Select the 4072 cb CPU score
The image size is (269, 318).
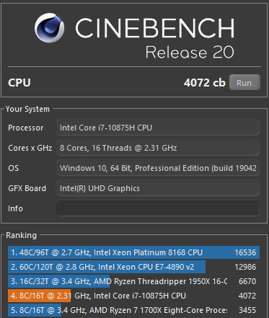click(x=205, y=83)
